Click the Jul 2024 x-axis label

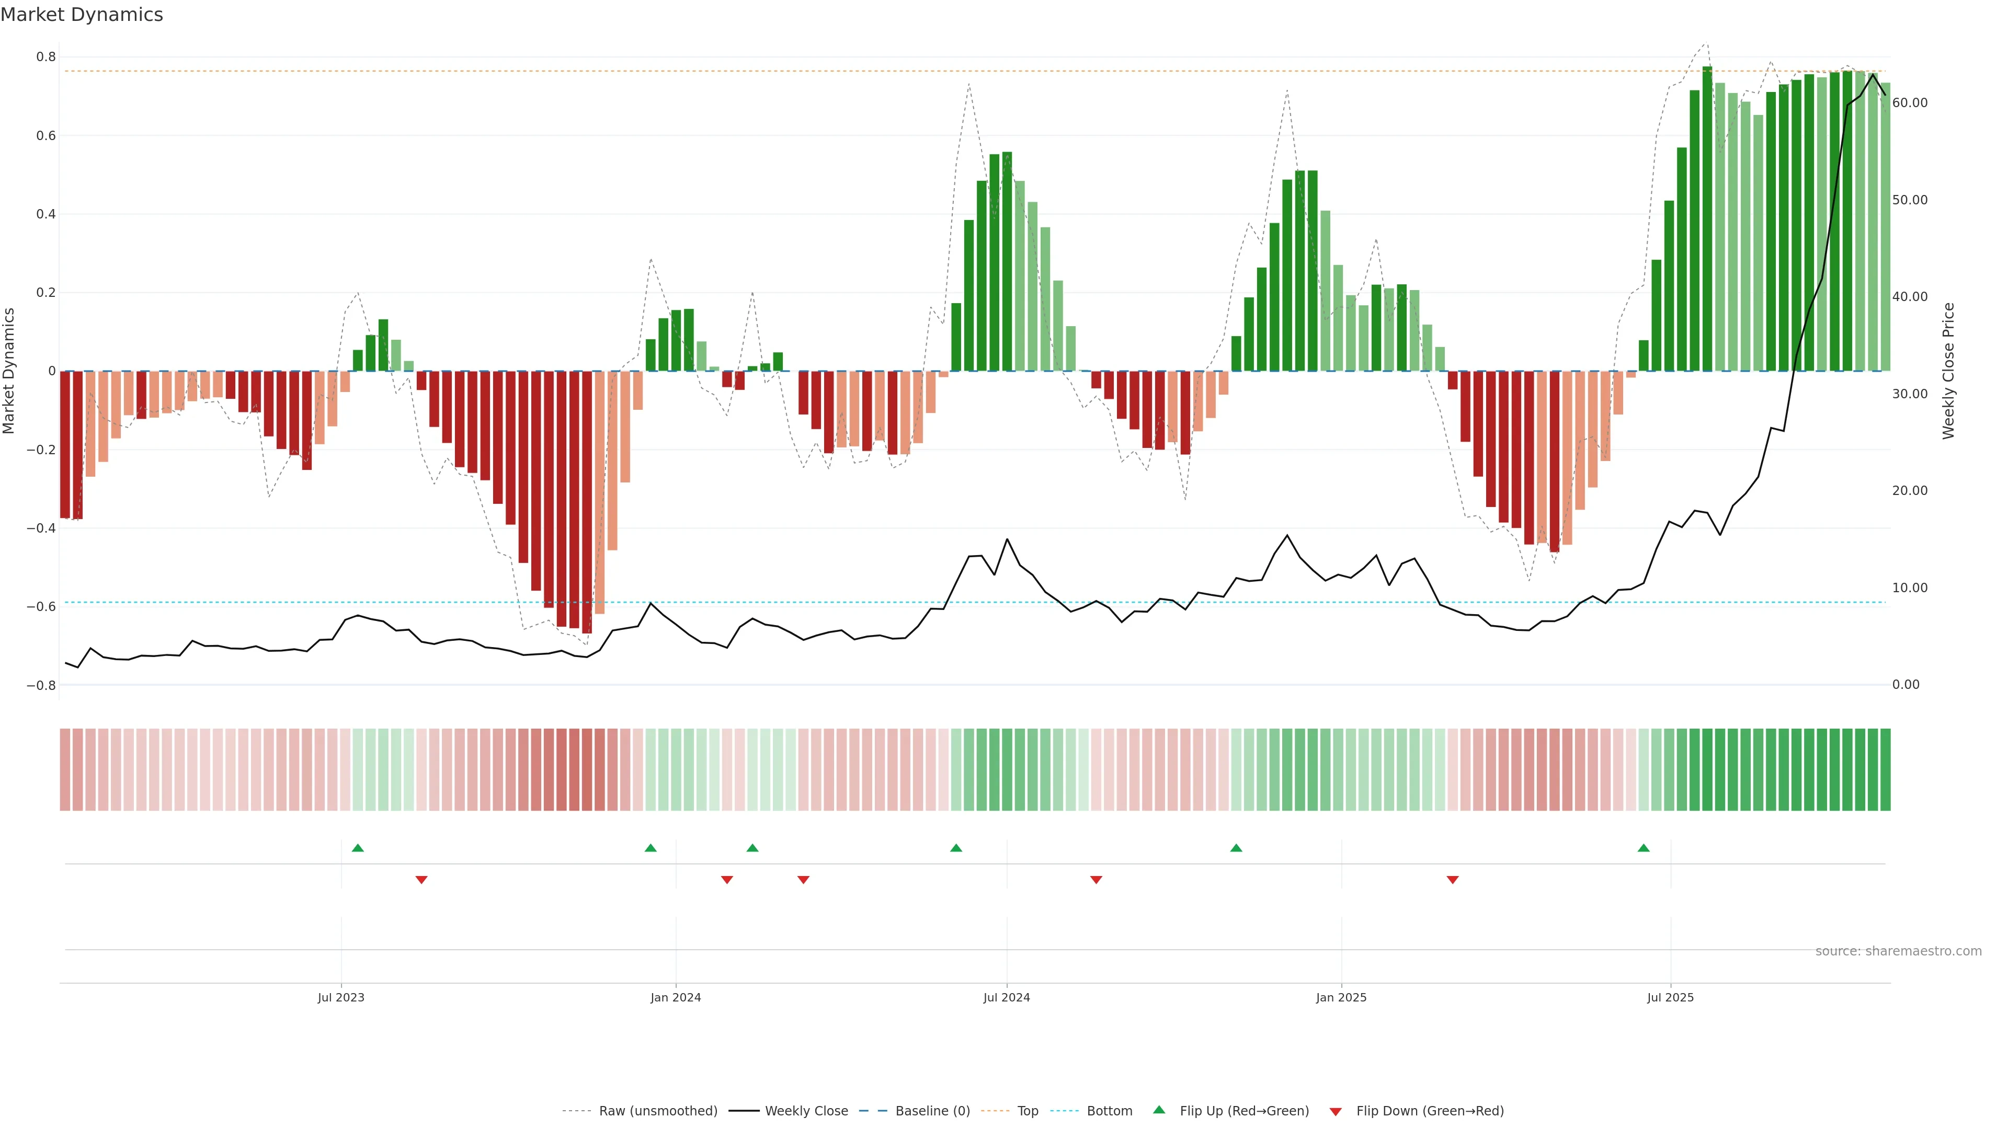coord(1006,997)
